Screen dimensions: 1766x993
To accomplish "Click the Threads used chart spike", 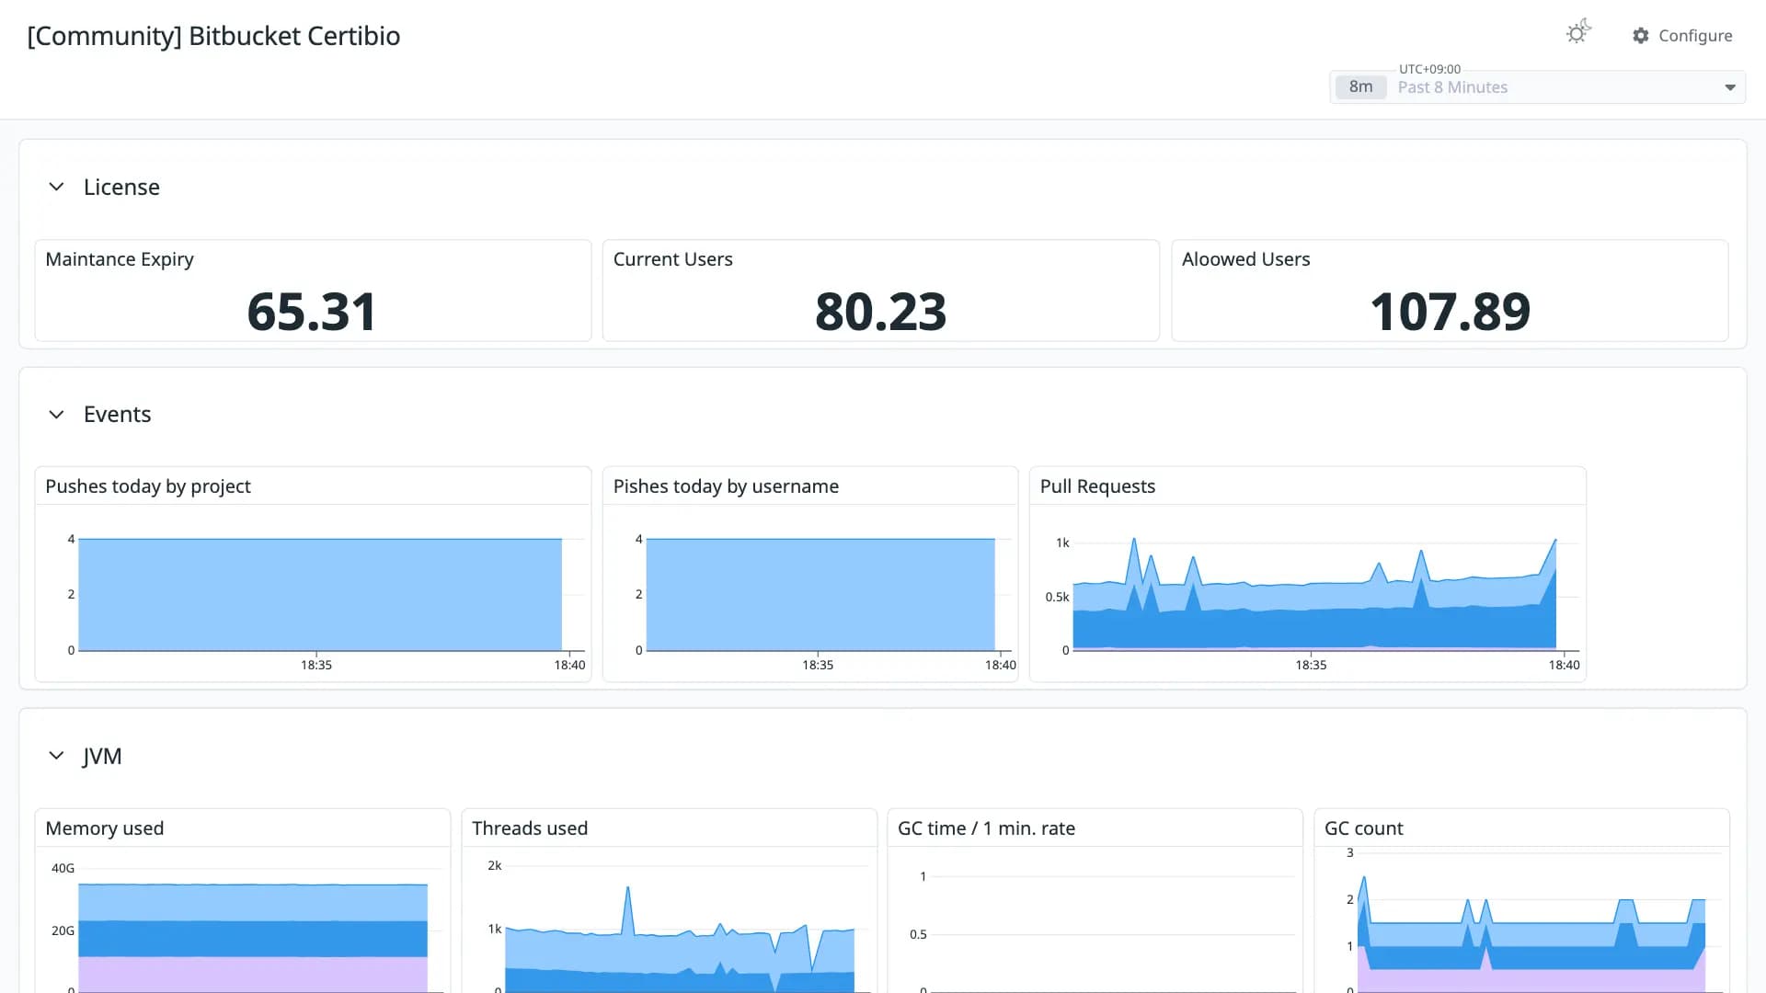I will coord(628,910).
